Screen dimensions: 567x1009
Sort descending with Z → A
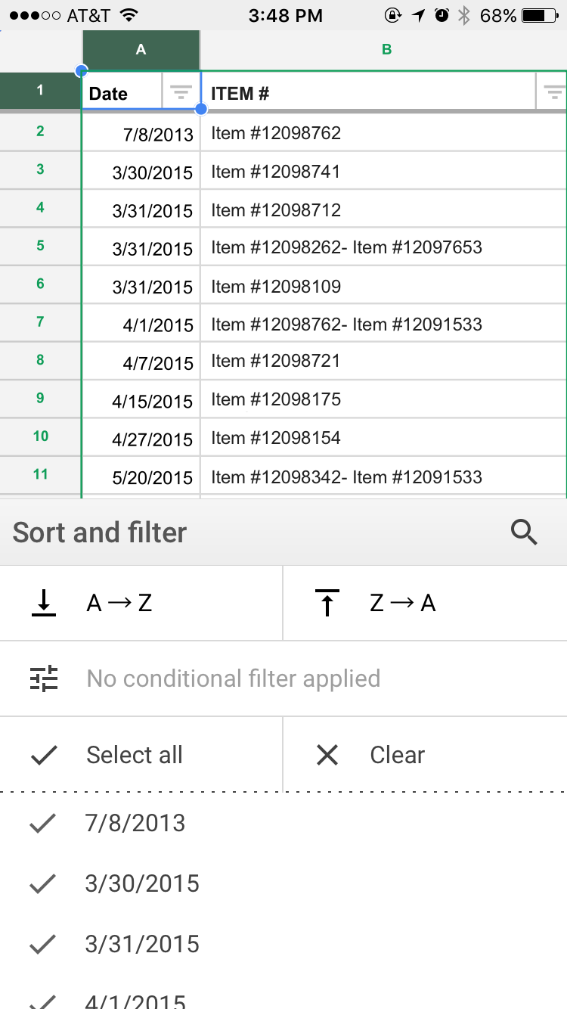402,603
